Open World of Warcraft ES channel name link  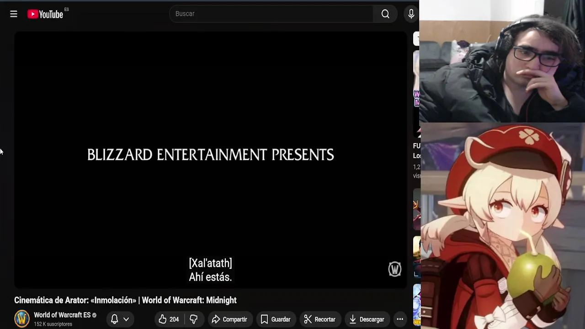pyautogui.click(x=62, y=315)
